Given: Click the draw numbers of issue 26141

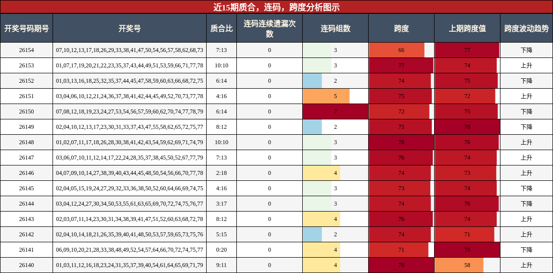Looking at the screenshot, I should coord(129,249).
